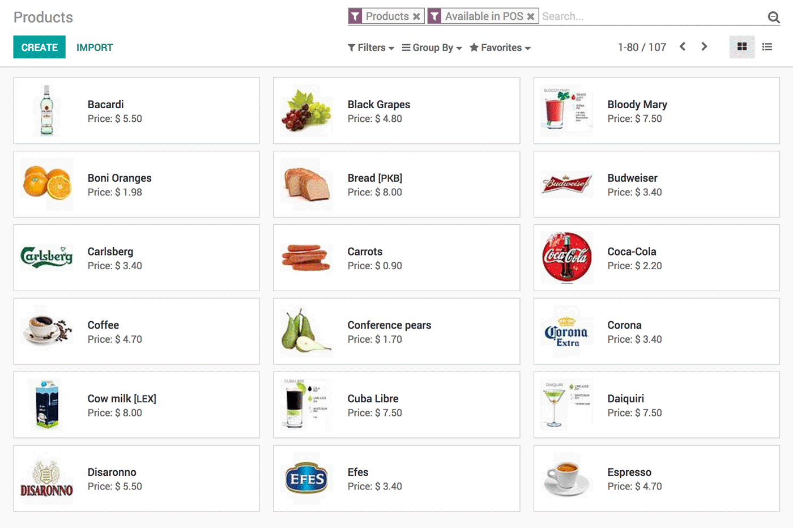Viewport: 793px width, 528px height.
Task: Remove the Products filter facet
Action: pyautogui.click(x=416, y=16)
